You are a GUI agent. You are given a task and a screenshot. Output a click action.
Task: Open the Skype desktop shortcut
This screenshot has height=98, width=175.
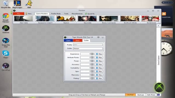(x=5, y=54)
